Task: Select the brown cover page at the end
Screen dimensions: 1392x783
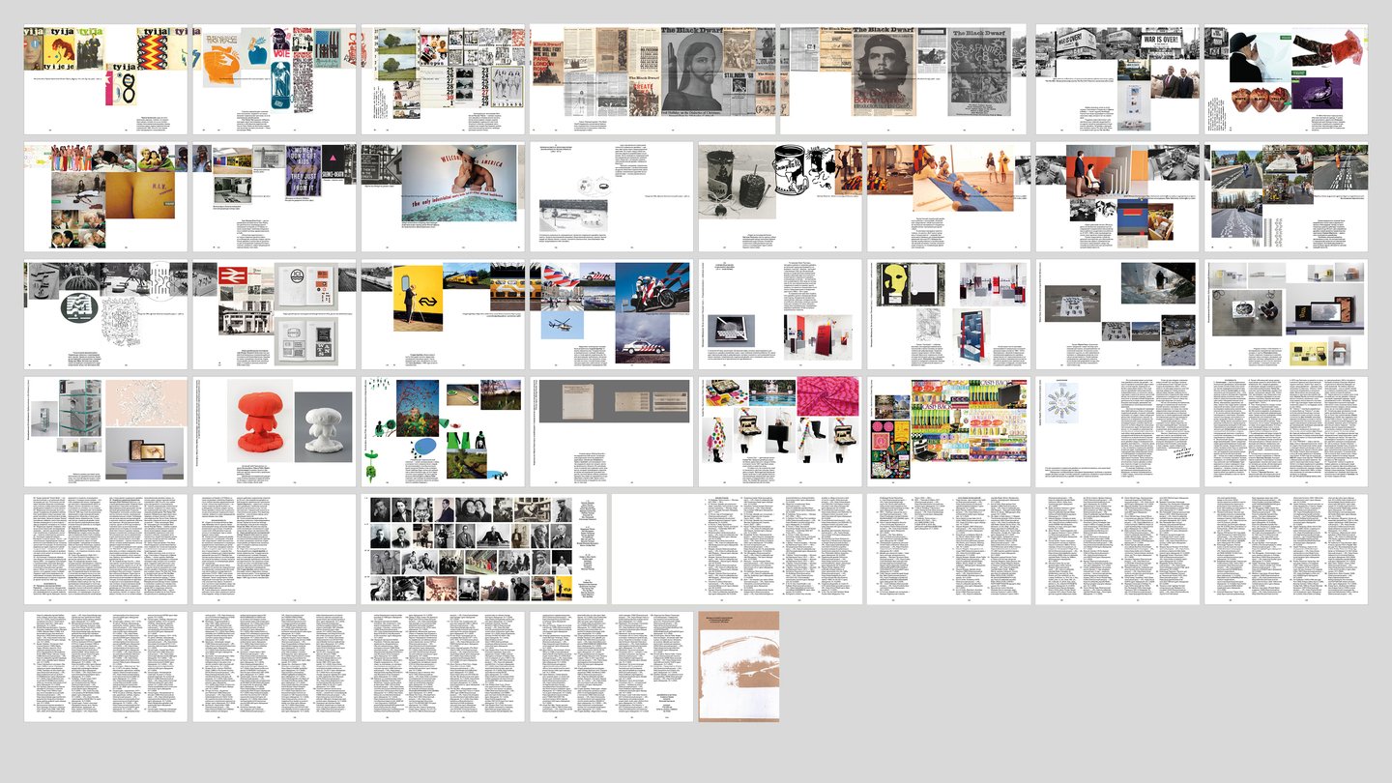Action: (x=739, y=666)
